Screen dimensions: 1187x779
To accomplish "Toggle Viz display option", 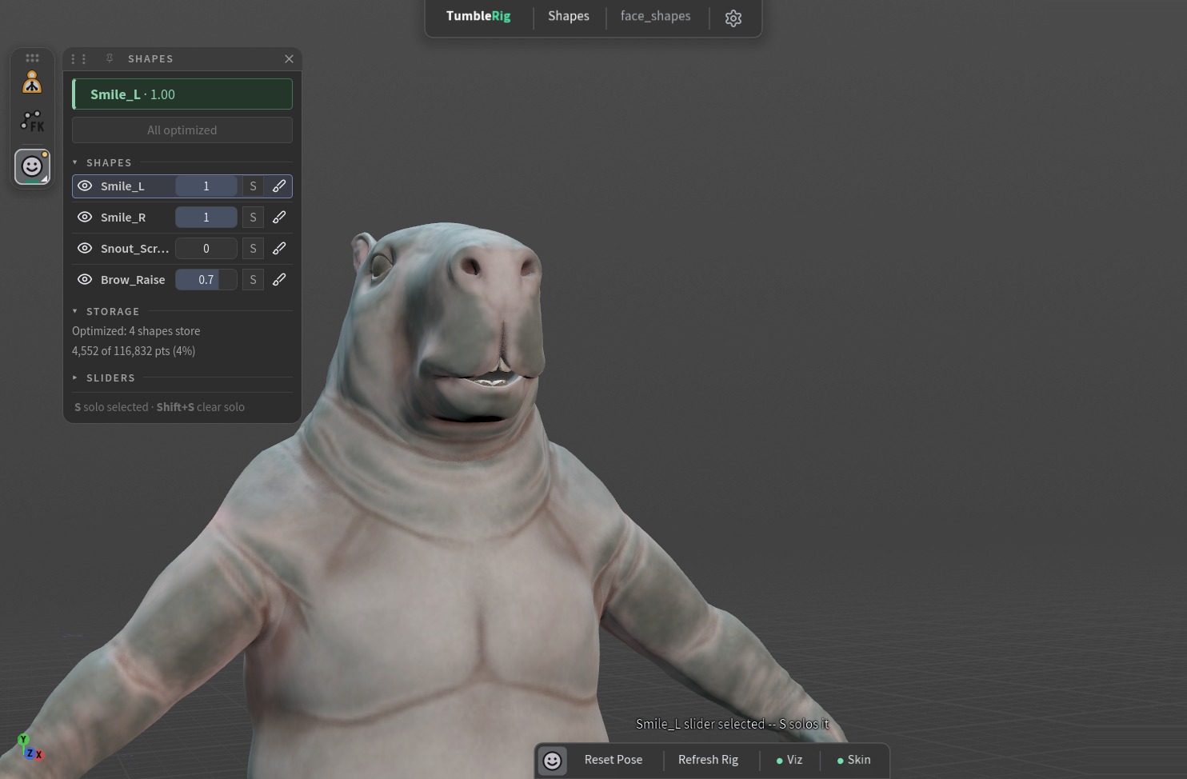I will (789, 760).
